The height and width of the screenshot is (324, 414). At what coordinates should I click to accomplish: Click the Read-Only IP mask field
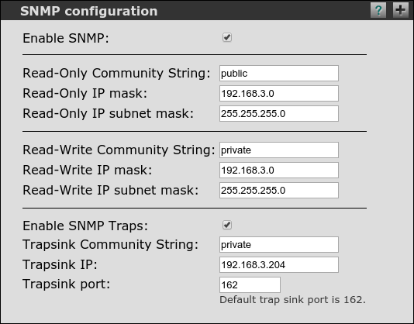coord(279,93)
